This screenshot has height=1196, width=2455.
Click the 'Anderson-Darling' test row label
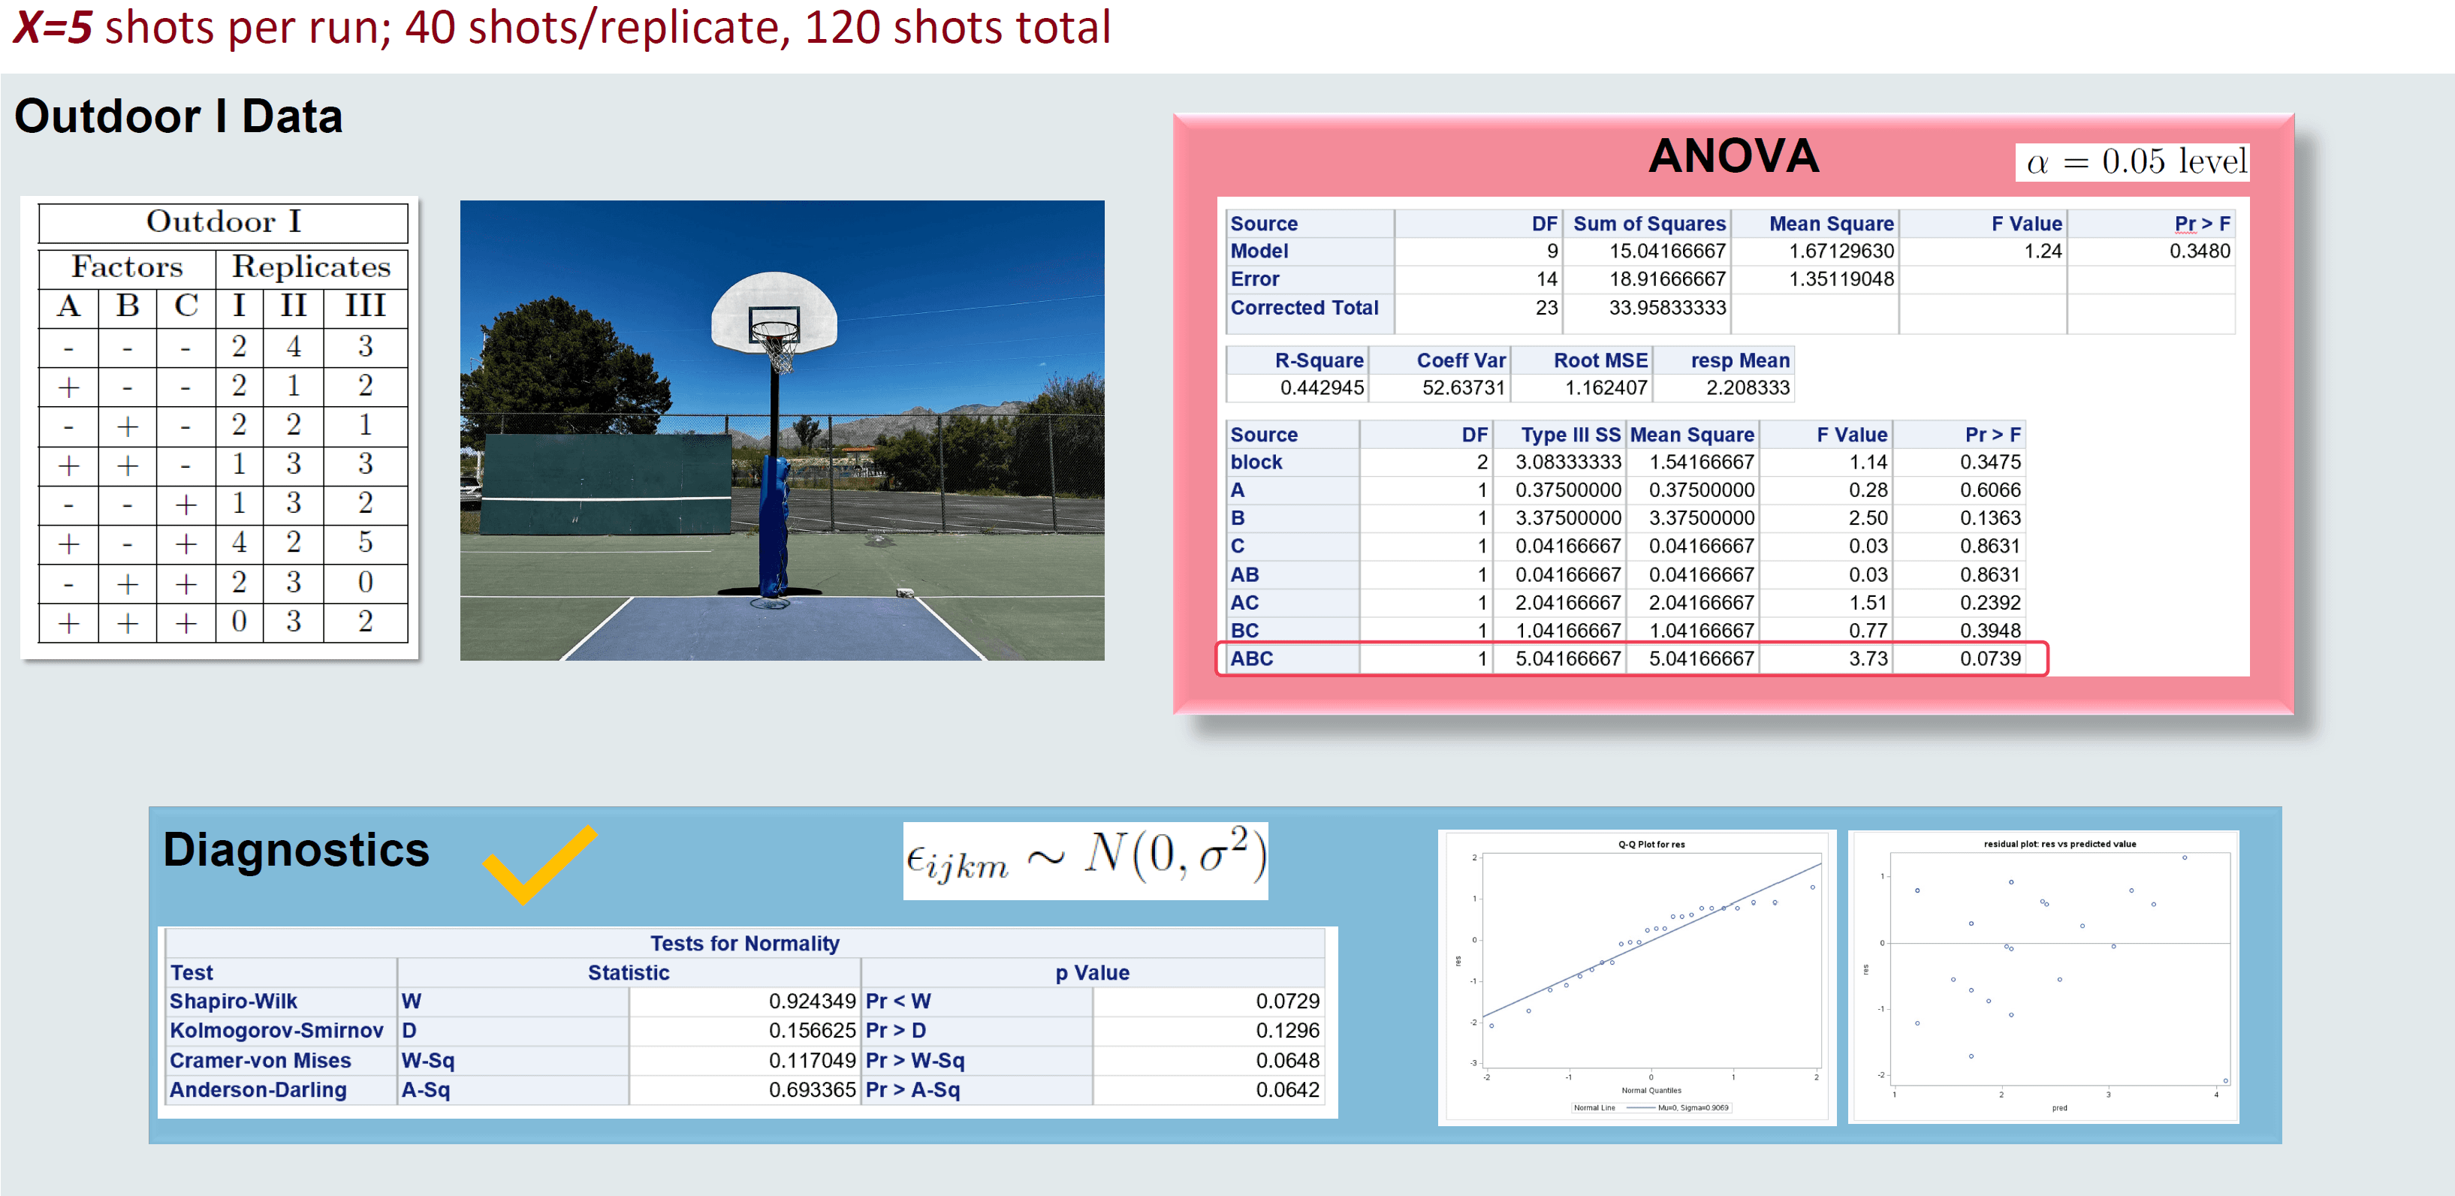pyautogui.click(x=258, y=1090)
